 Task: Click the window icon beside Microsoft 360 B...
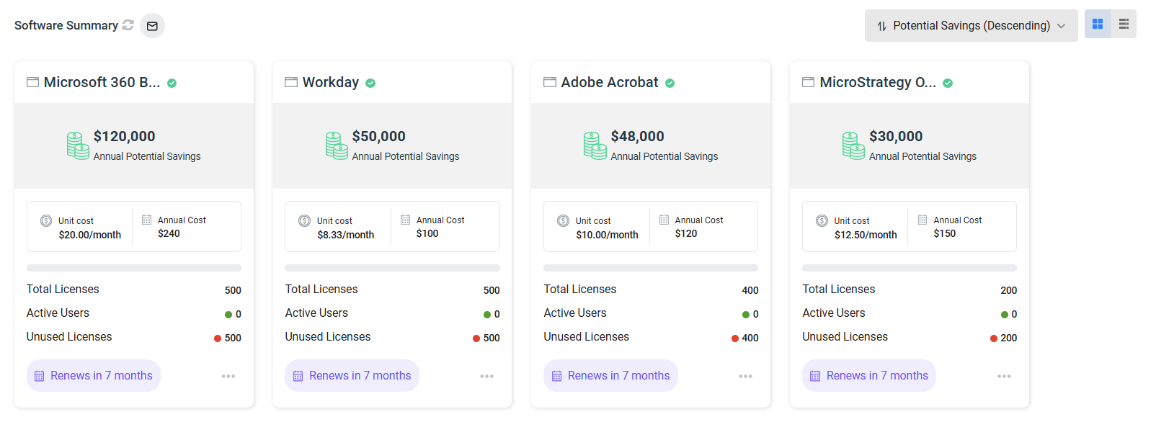coord(32,82)
